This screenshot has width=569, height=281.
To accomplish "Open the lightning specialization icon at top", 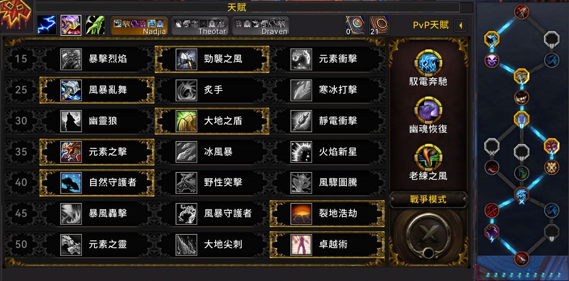I will pyautogui.click(x=47, y=25).
